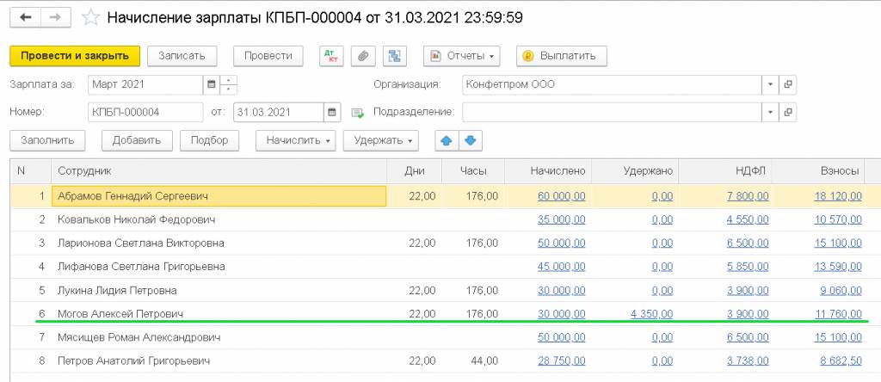Open Петров's НДФЛ amount 3 738,00
This screenshot has height=382, width=881.
click(x=748, y=361)
